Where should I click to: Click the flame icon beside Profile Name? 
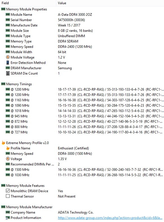pyautogui.click(x=8, y=148)
